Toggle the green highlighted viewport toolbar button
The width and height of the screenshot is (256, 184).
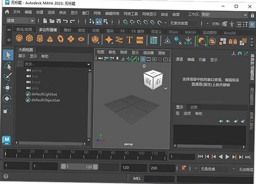134,59
